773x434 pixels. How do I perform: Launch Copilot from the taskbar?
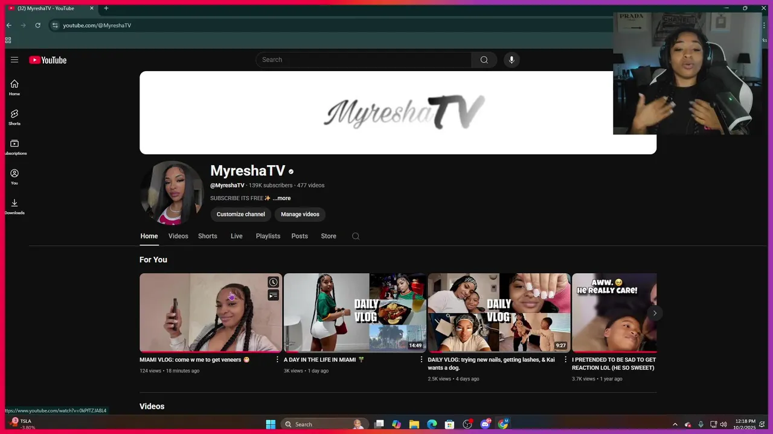click(396, 424)
